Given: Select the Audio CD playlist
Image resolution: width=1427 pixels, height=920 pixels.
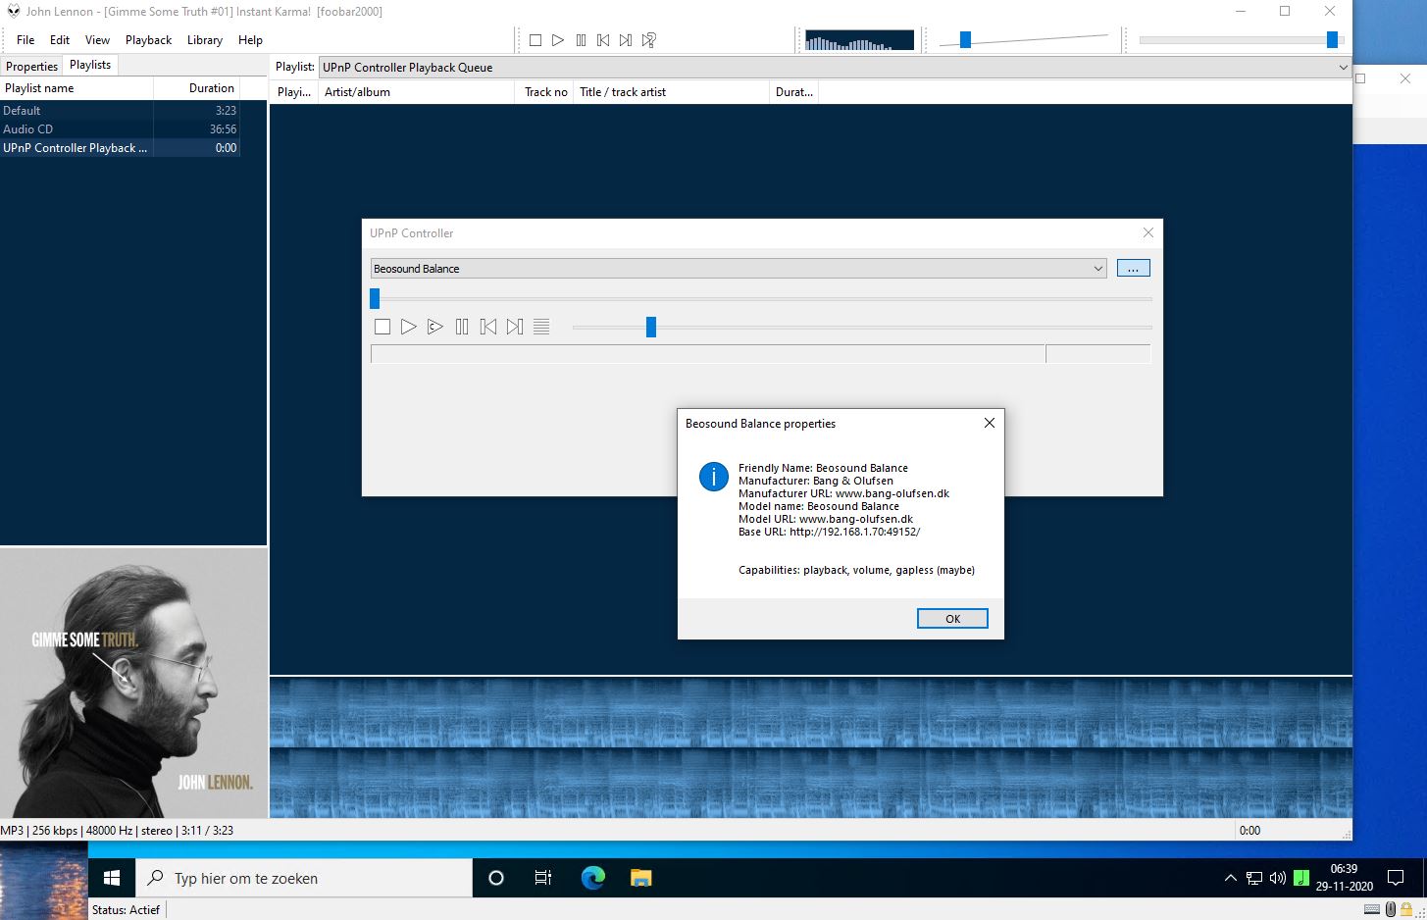Looking at the screenshot, I should tap(28, 129).
